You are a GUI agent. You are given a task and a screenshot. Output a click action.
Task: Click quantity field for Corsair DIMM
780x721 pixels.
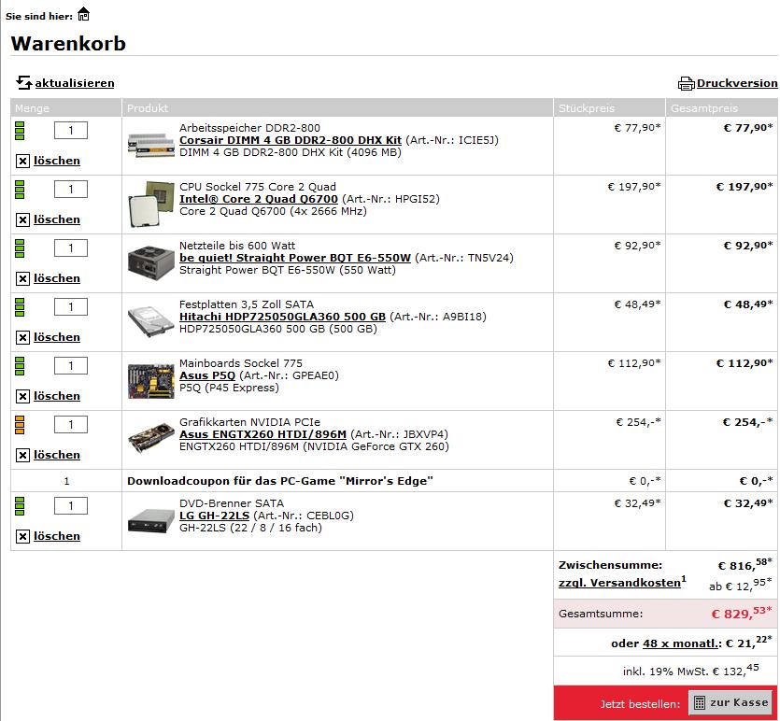[x=71, y=130]
